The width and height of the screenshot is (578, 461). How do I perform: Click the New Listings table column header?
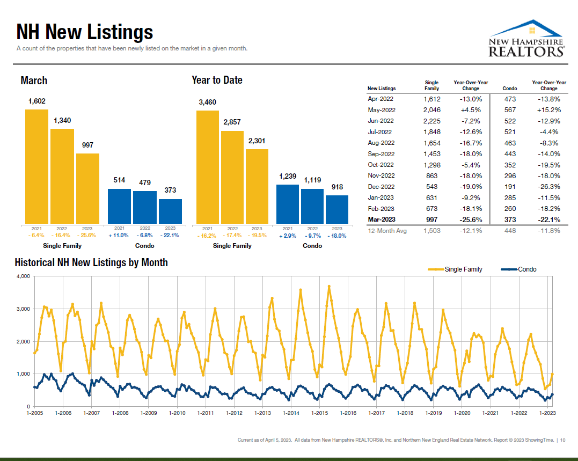(382, 89)
